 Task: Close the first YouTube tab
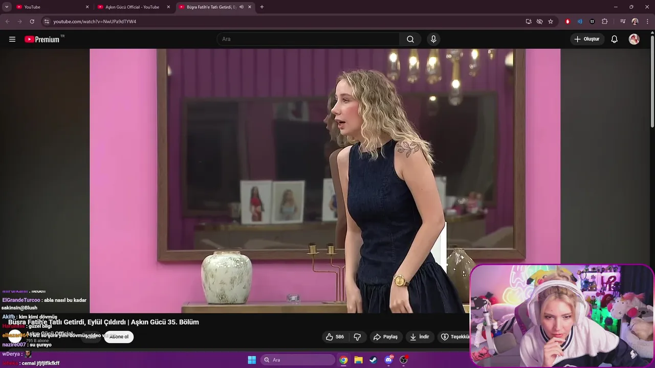(87, 7)
